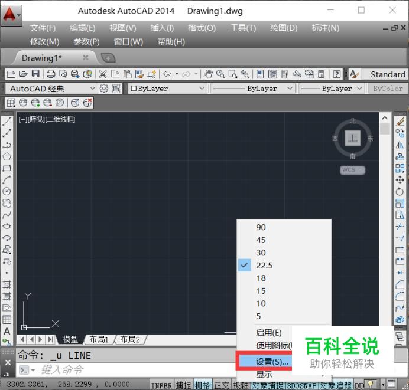
Task: Click the Undo arrow icon
Action: (167, 74)
